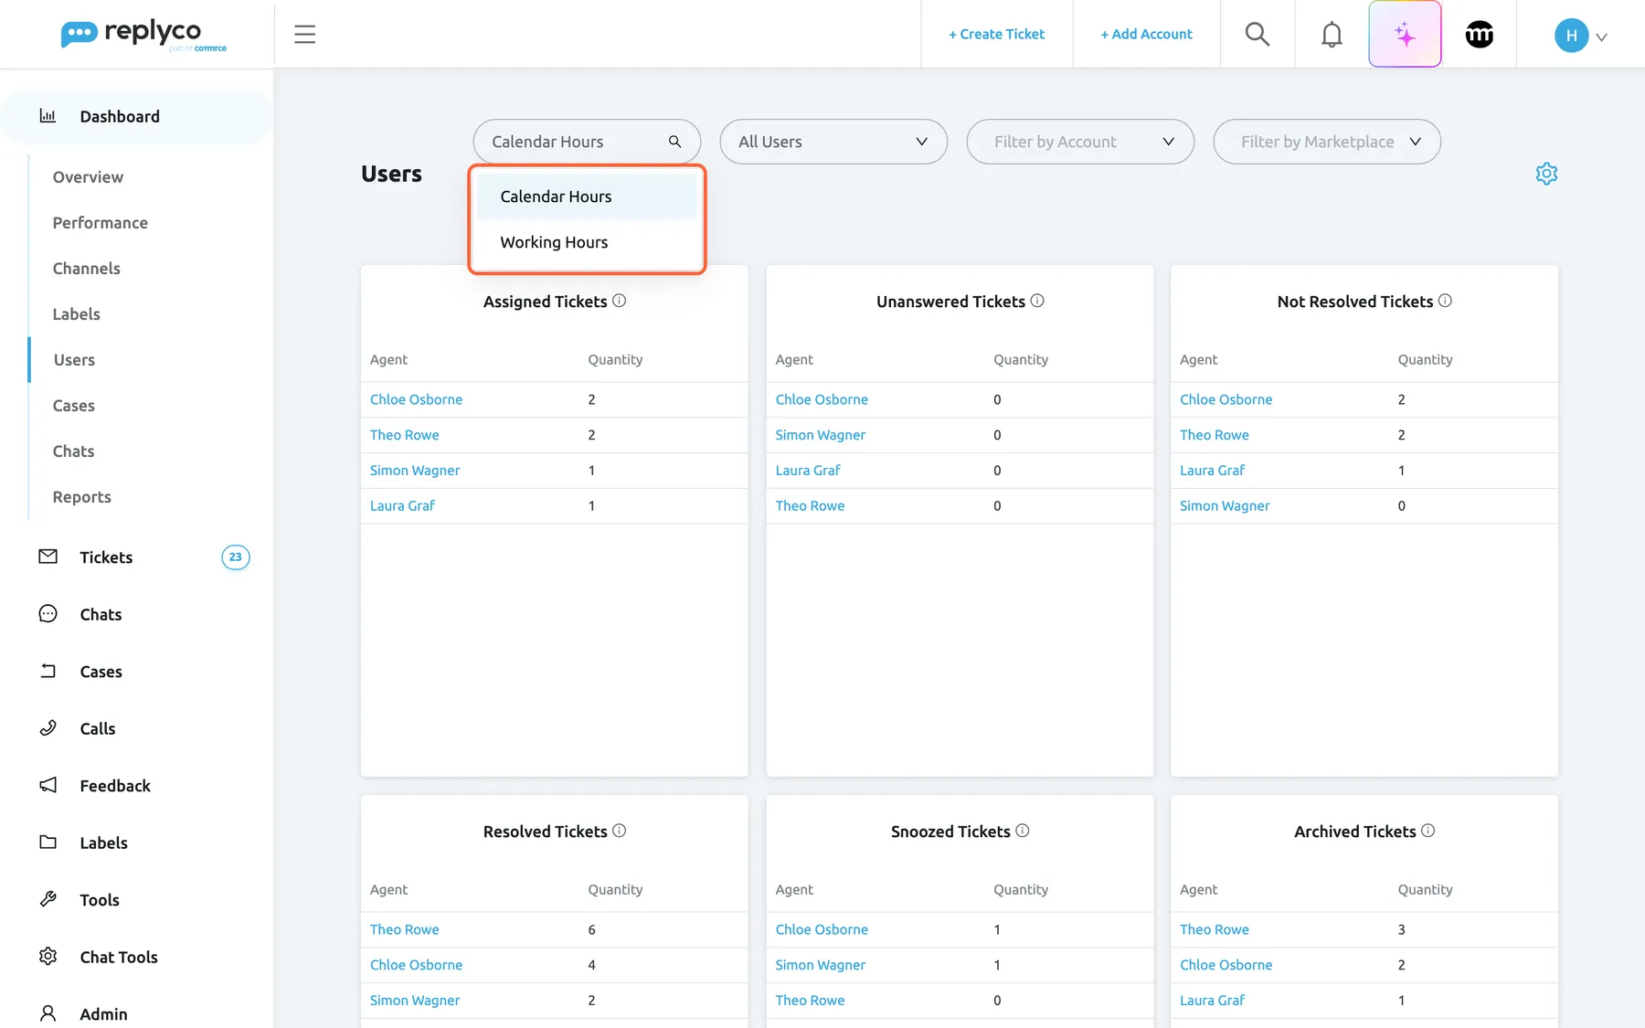Open Channels dashboard section
Viewport: 1645px width, 1028px height.
click(87, 269)
